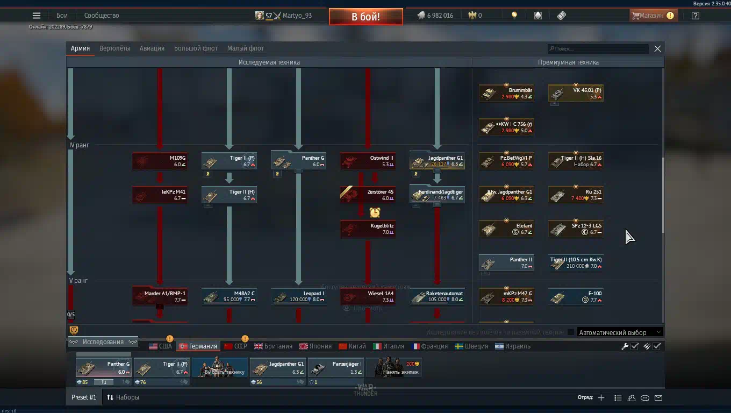Image resolution: width=731 pixels, height=413 pixels.
Task: Switch to the Малый флот tab
Action: pos(246,48)
